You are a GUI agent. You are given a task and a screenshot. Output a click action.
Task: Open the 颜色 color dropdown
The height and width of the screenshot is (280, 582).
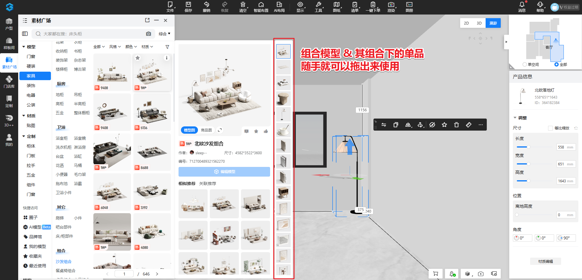[x=131, y=47]
